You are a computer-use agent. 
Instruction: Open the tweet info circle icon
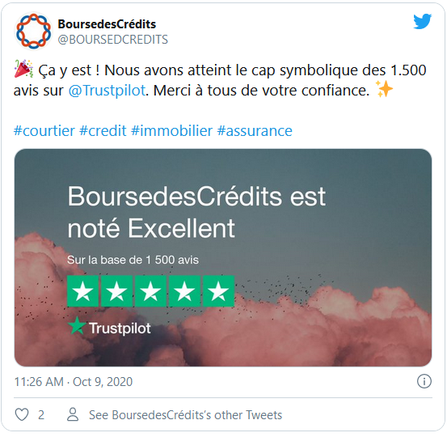coord(424,381)
